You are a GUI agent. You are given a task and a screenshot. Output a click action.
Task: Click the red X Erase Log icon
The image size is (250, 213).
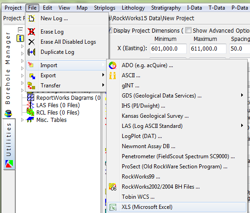(31, 32)
